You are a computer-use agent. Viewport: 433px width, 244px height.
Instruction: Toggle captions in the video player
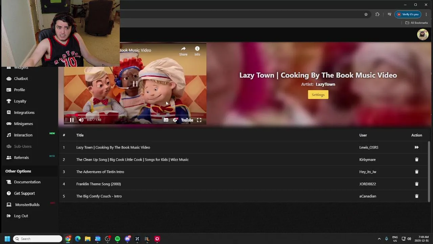pyautogui.click(x=166, y=120)
